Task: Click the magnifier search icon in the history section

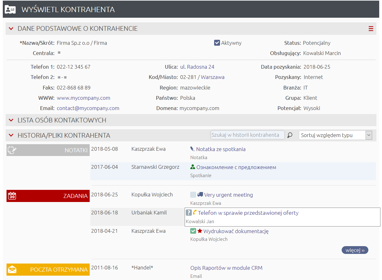Action: [x=290, y=135]
